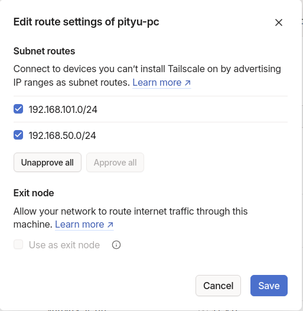This screenshot has width=303, height=311.
Task: Click the Unapprove all button
Action: coord(47,163)
